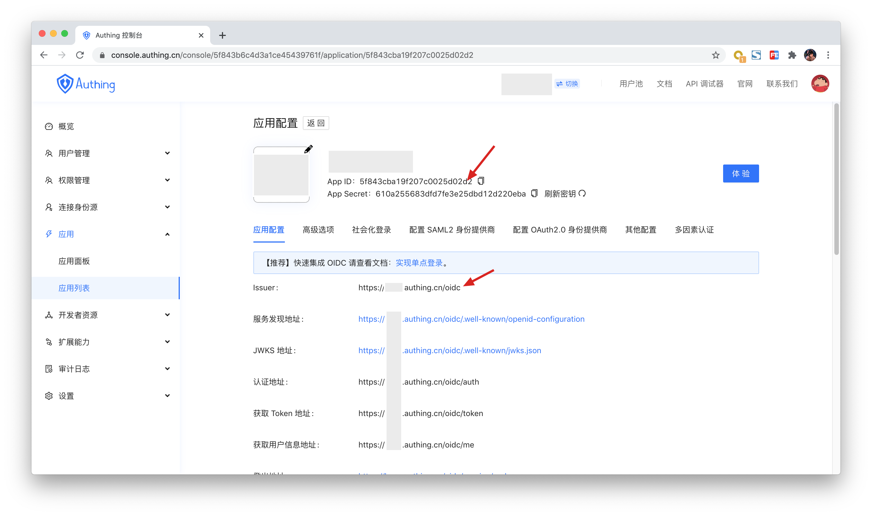Click the page vertical scrollbar
Image resolution: width=872 pixels, height=516 pixels.
click(x=836, y=179)
